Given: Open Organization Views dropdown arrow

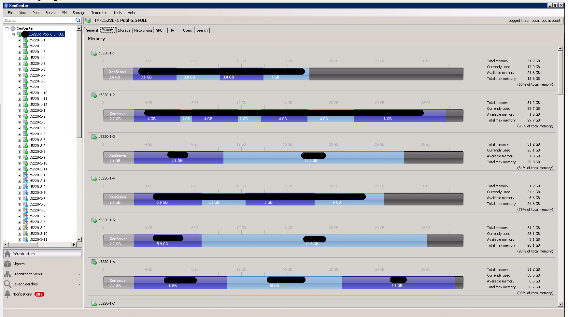Looking at the screenshot, I should [79, 274].
